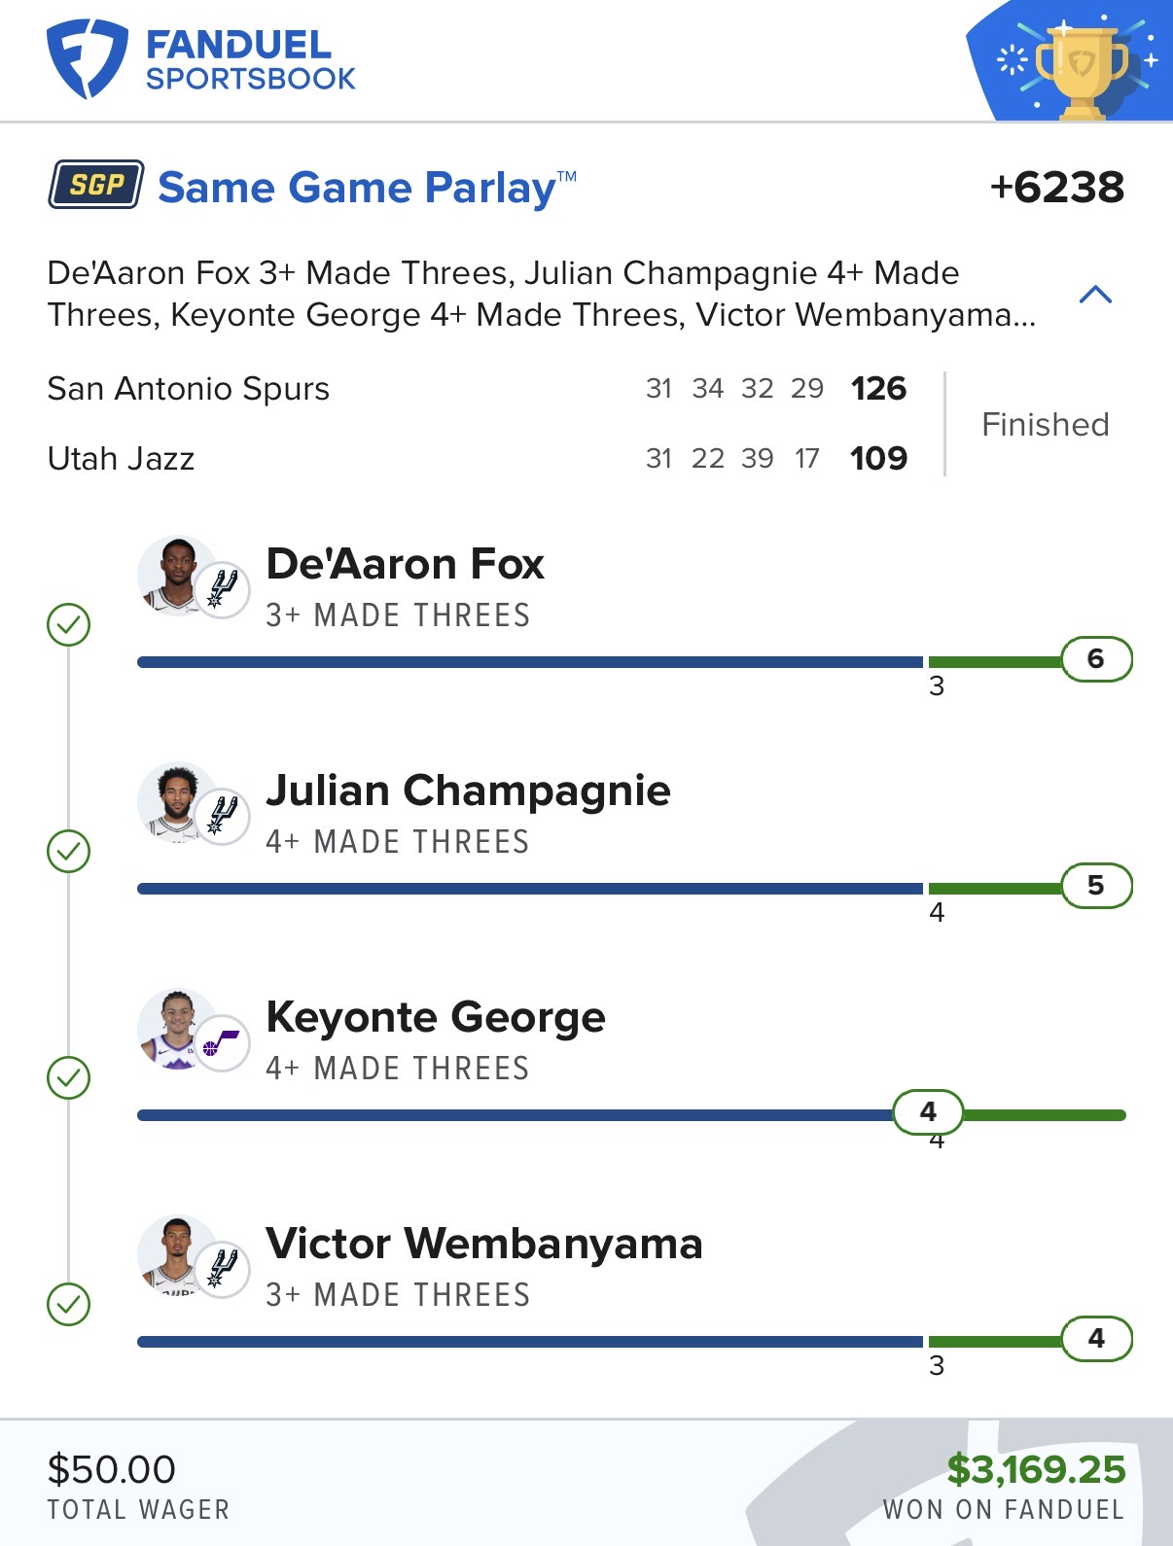Tap Victor Wembanyama's player headshot
1173x1546 pixels.
(177, 1254)
